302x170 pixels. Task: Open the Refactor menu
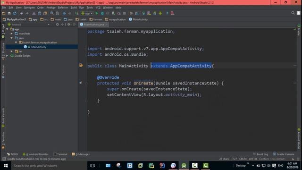[x=63, y=8]
